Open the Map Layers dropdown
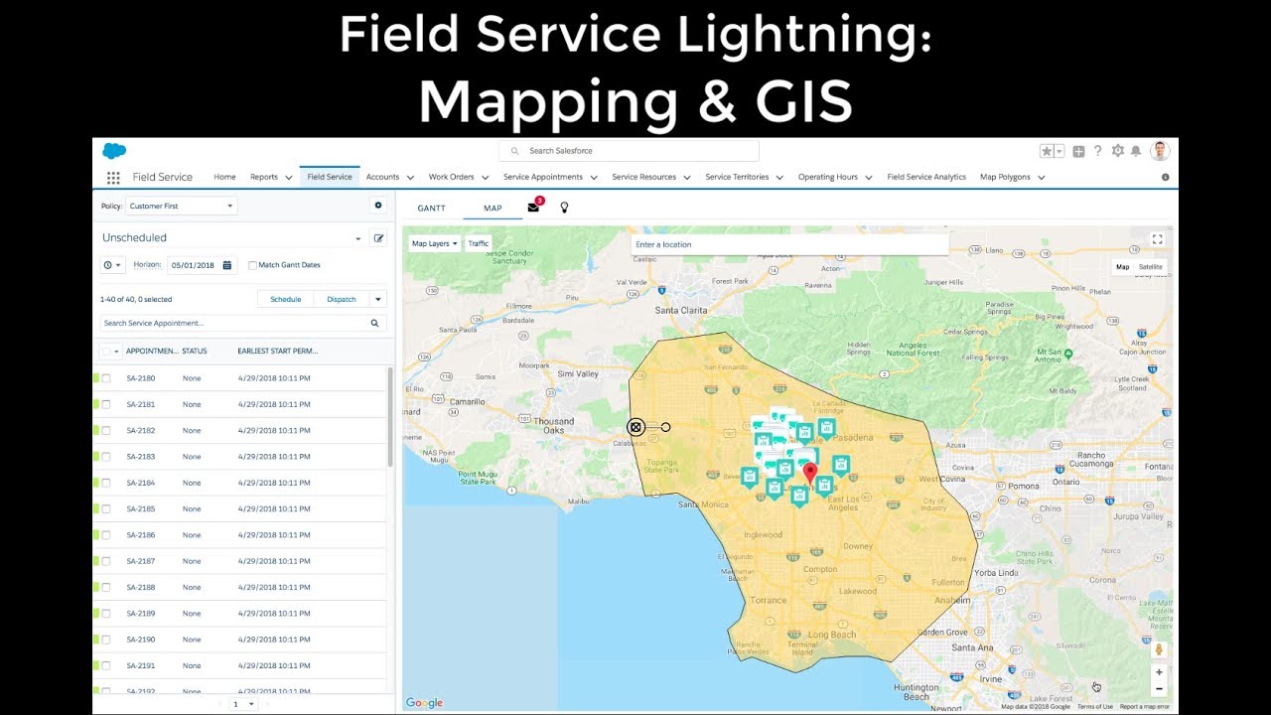 pyautogui.click(x=435, y=243)
